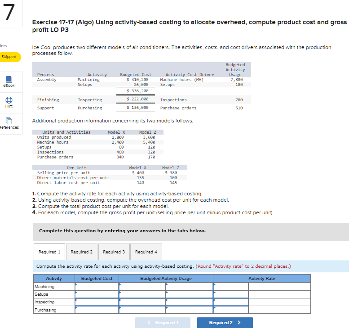Click the Budgeted Activity Usage answer header
Image resolution: width=349 pixels, height=334 pixels.
[166, 279]
